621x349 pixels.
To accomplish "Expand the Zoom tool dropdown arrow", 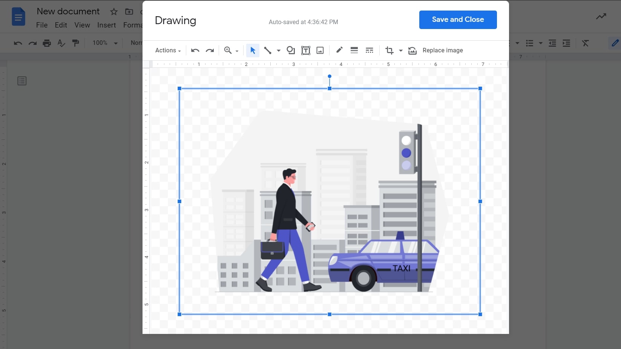I will tap(237, 51).
